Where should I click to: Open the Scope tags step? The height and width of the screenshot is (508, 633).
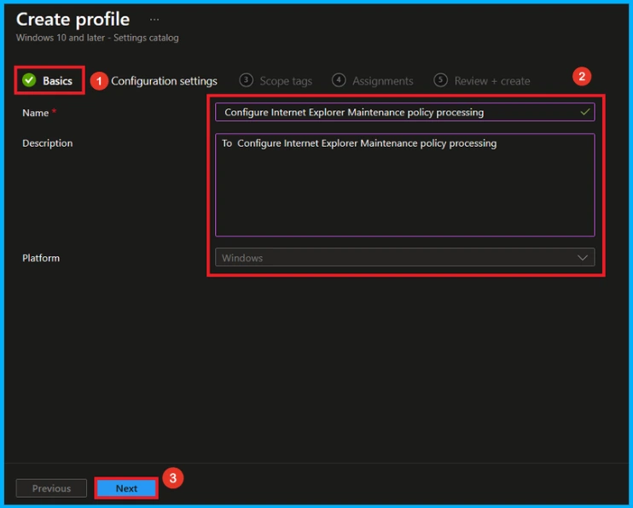point(276,81)
